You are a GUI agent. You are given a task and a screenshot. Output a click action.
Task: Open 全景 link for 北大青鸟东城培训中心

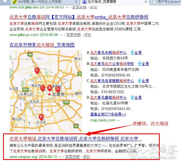[x=138, y=53]
